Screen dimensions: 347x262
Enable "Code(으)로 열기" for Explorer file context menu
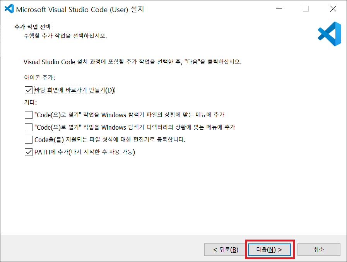tap(29, 115)
